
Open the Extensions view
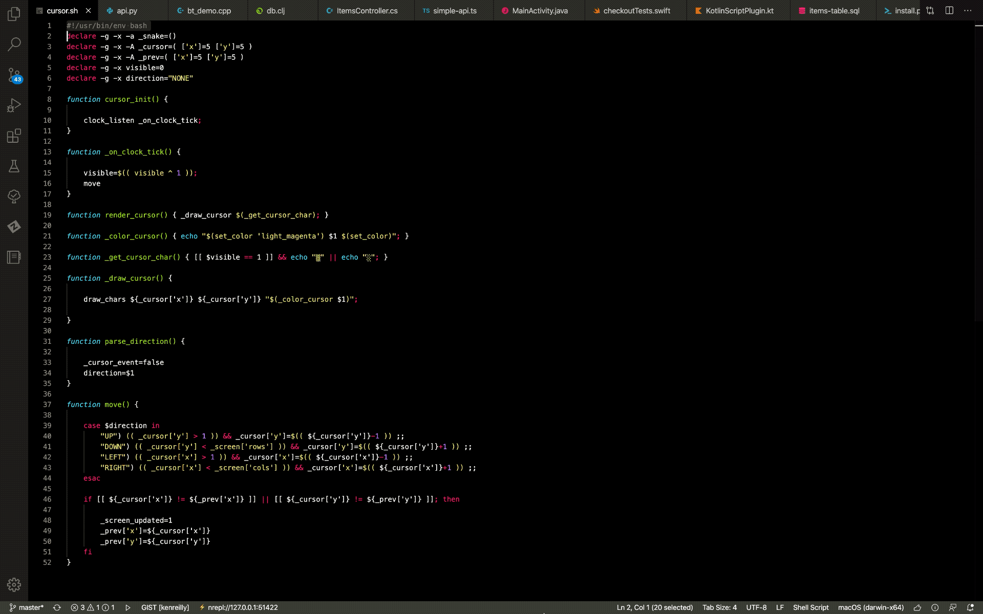pyautogui.click(x=14, y=136)
